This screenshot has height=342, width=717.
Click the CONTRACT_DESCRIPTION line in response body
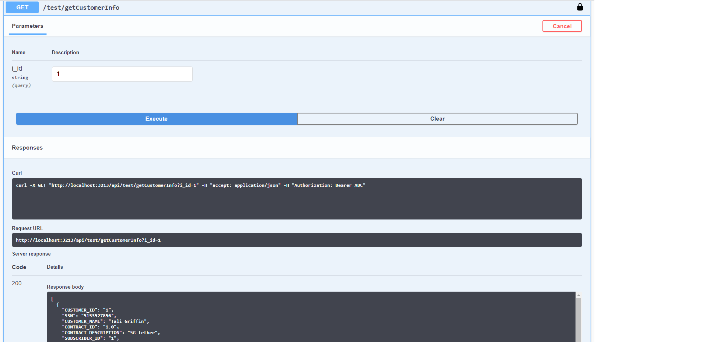[111, 333]
